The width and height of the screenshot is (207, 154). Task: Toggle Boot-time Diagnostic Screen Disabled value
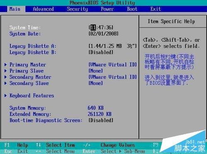pos(101,120)
